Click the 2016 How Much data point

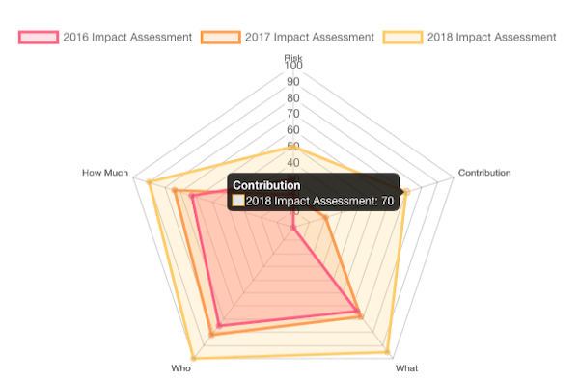[191, 196]
